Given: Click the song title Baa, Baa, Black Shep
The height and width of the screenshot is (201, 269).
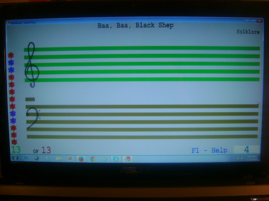Looking at the screenshot, I should coord(135,26).
